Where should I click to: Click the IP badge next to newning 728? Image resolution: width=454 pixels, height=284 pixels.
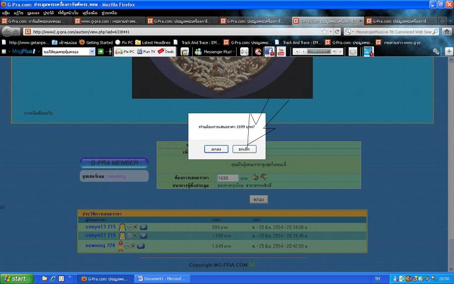141,246
